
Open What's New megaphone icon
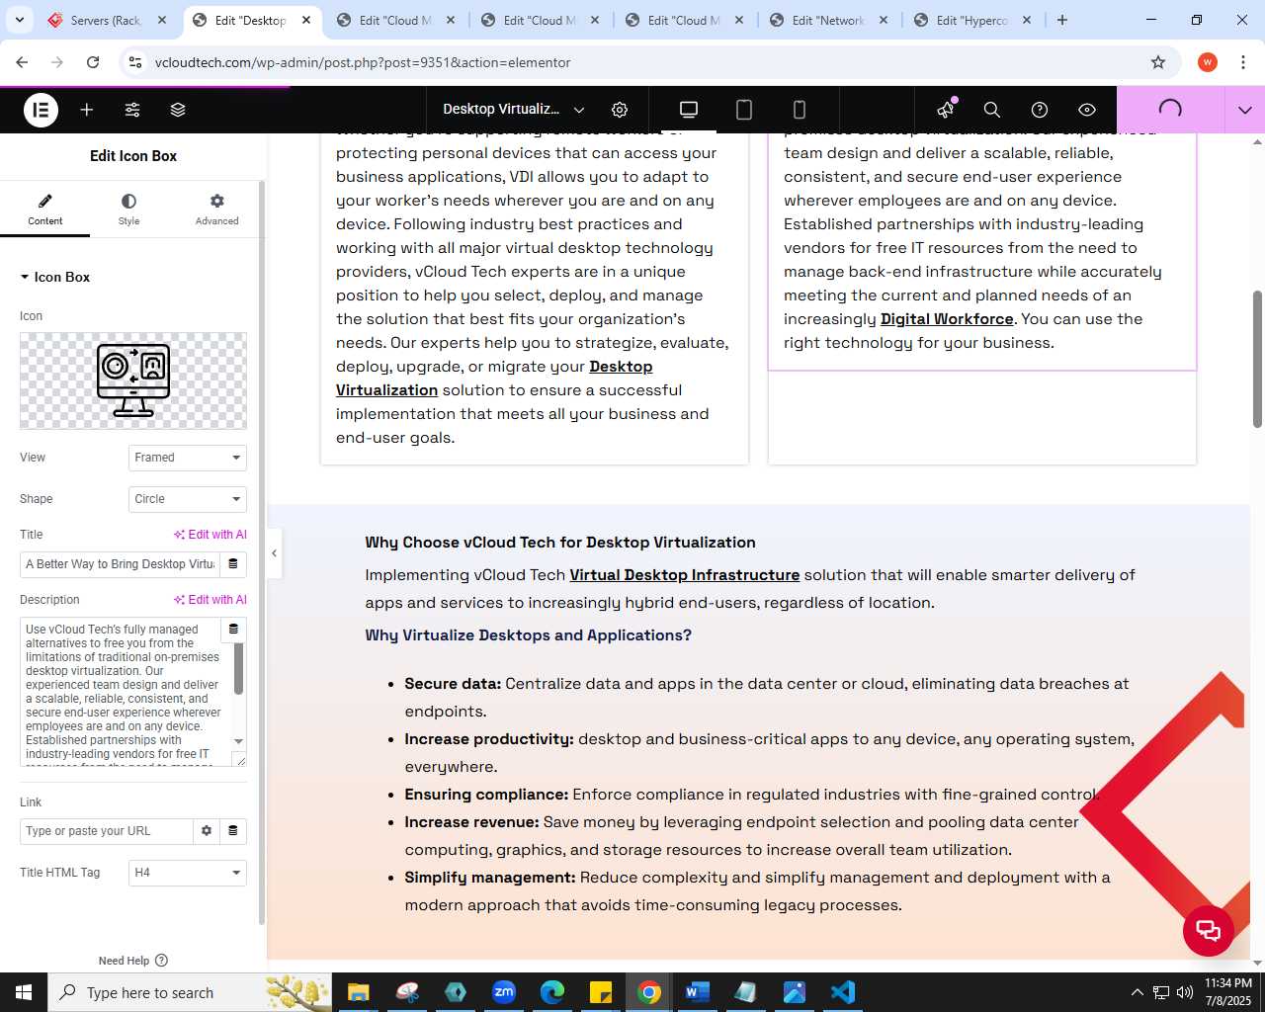tap(946, 110)
